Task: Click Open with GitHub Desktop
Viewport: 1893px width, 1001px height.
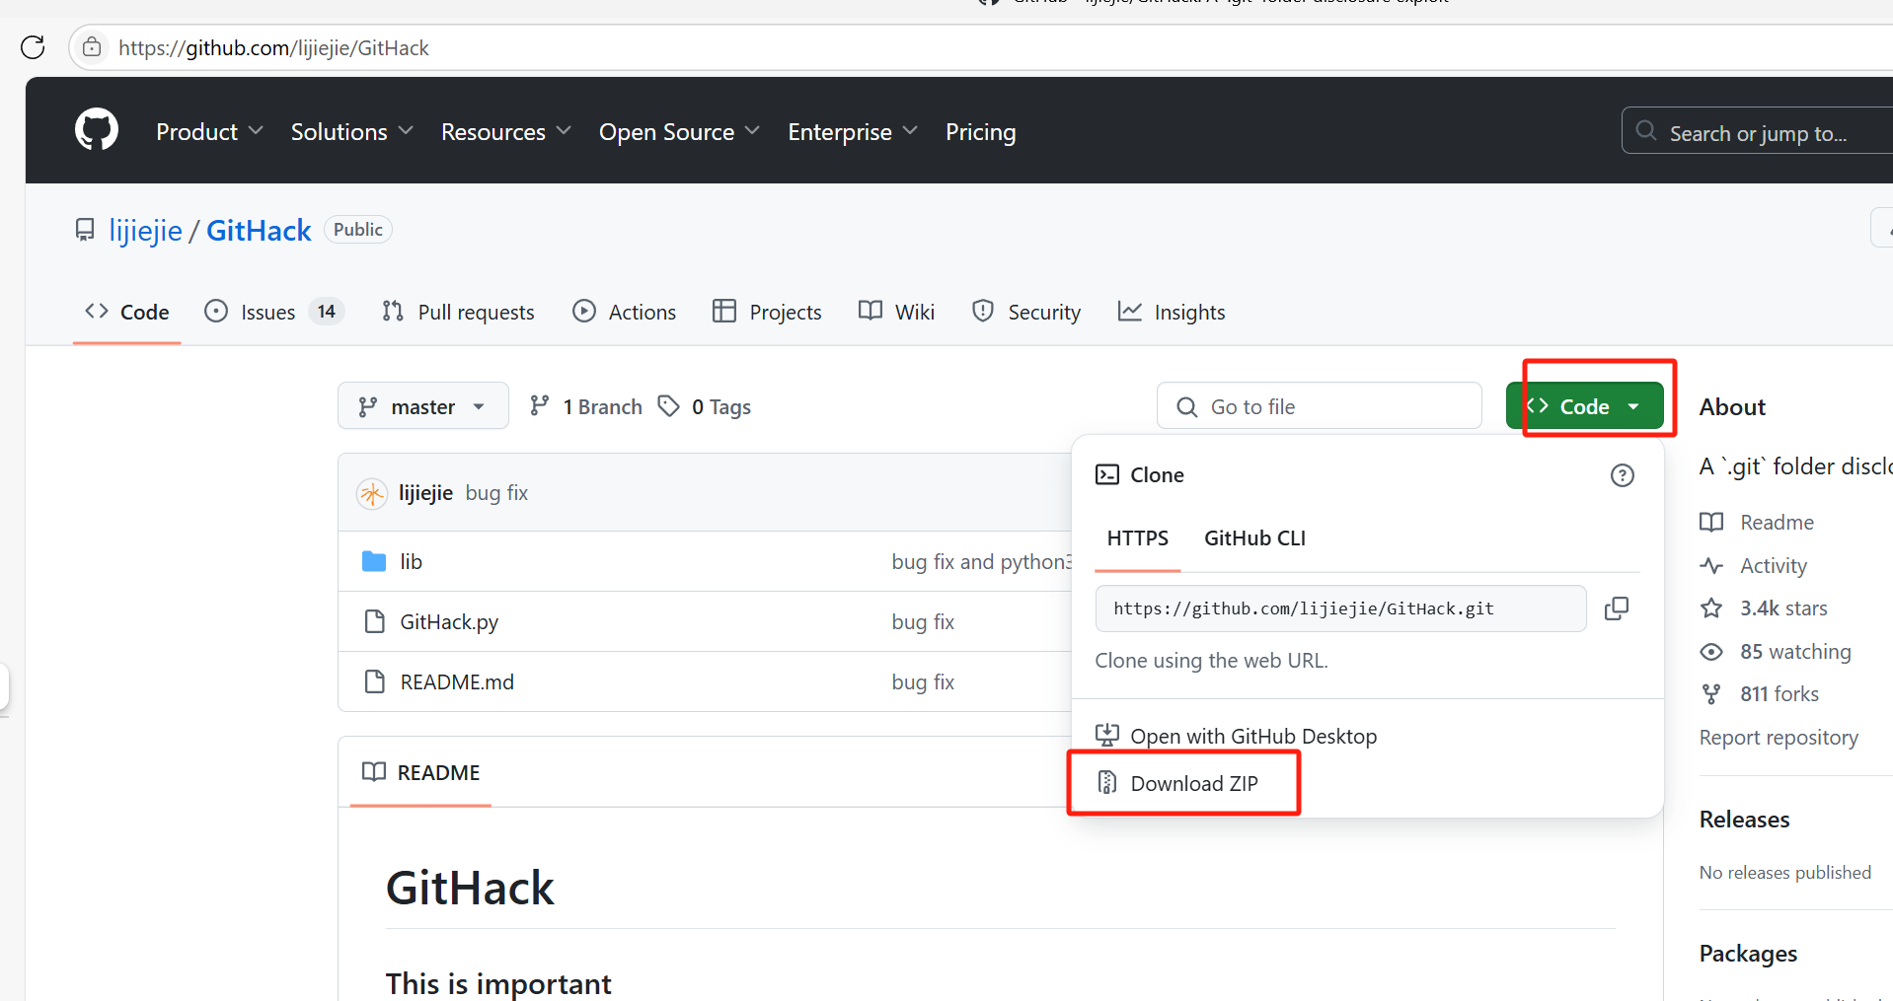Action: tap(1252, 736)
